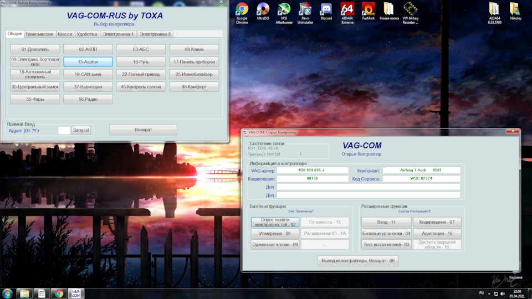Select the 55-Фары controller

pyautogui.click(x=35, y=99)
